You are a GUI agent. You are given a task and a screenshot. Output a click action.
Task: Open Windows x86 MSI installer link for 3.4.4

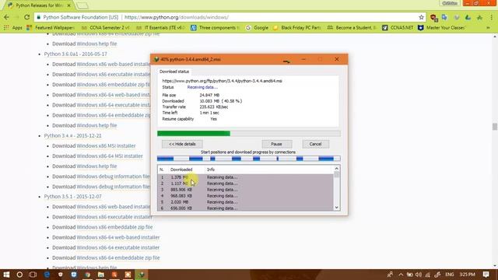click(x=106, y=145)
